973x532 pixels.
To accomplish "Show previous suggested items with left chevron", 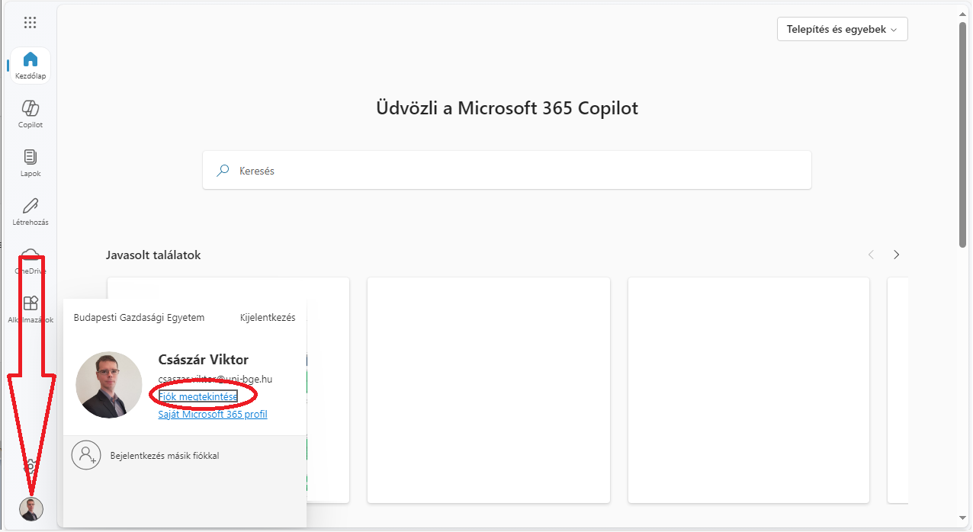I will pyautogui.click(x=872, y=255).
